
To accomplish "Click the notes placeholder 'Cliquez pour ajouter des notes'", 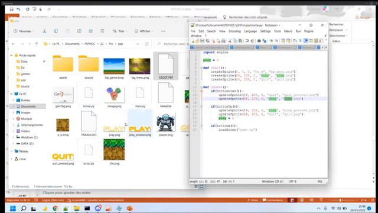I will coord(67,193).
